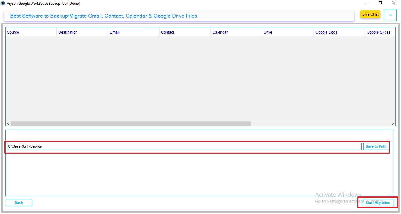401x214 pixels.
Task: Open the hamburger menu icon
Action: pos(390,15)
